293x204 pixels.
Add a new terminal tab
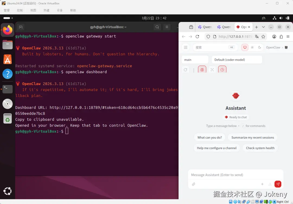(21, 27)
